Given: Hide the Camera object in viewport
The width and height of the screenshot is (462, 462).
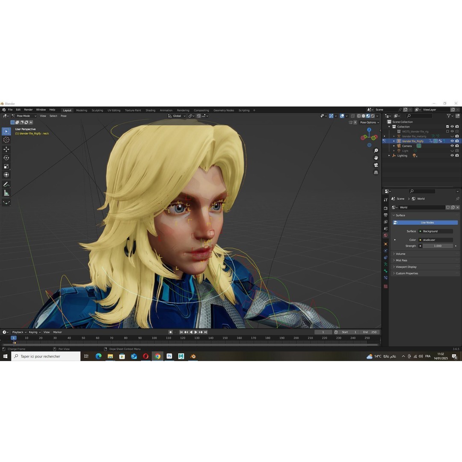Looking at the screenshot, I should (x=452, y=146).
